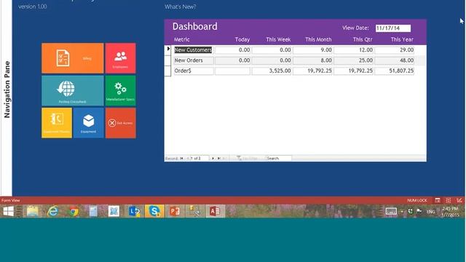466x262 pixels.
Task: Show hidden tray icons arrow
Action: [x=402, y=212]
